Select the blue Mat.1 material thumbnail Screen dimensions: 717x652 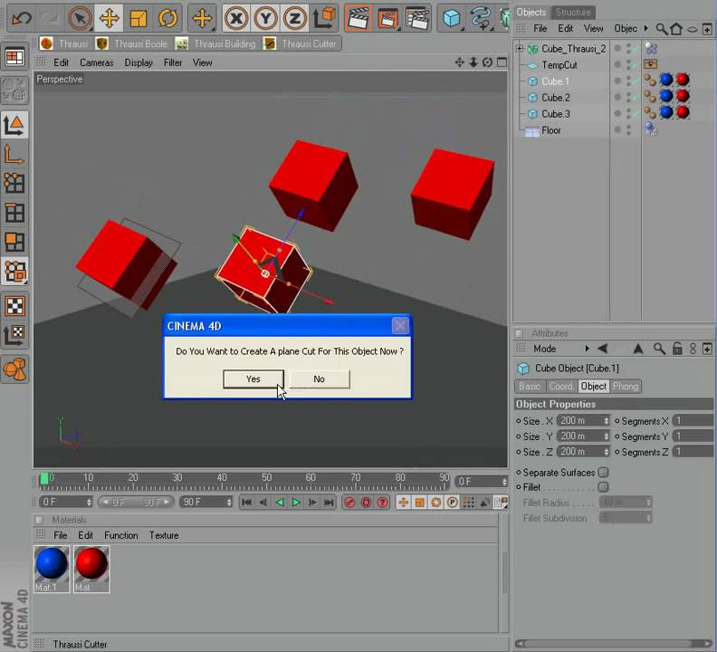52,570
